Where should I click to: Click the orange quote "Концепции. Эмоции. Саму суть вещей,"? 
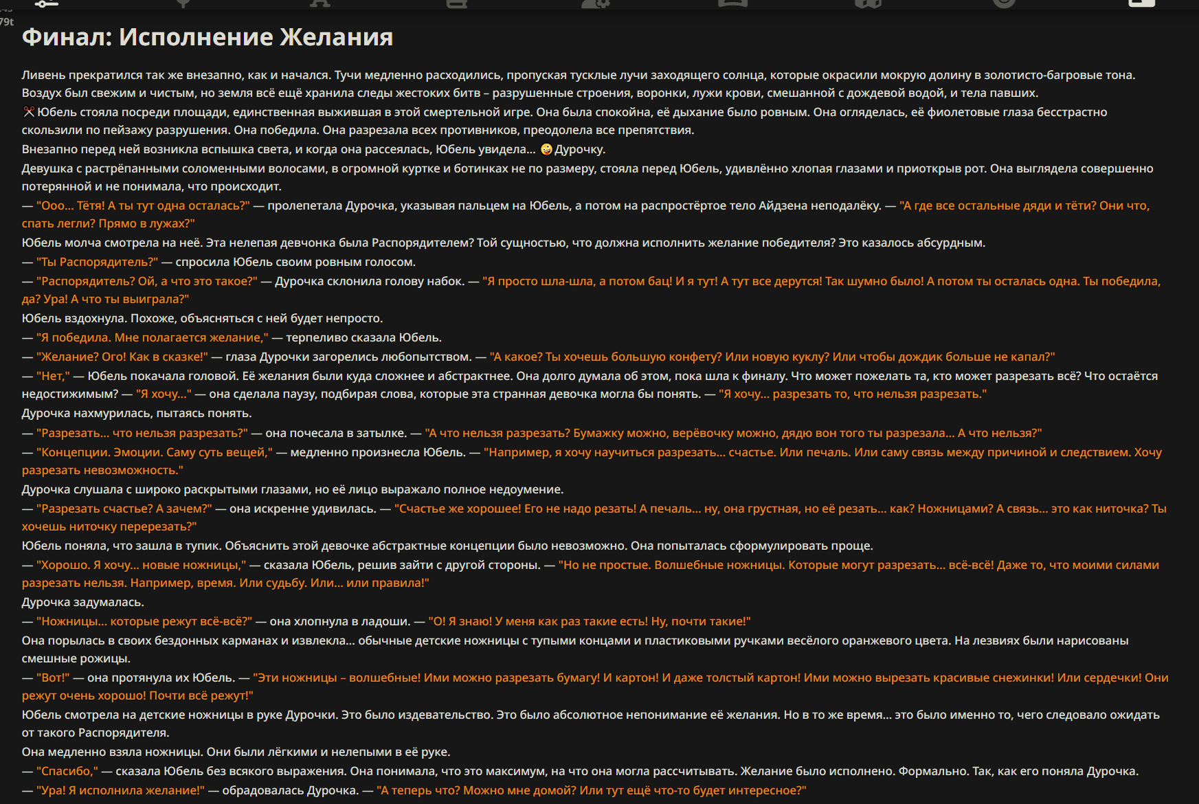(155, 452)
